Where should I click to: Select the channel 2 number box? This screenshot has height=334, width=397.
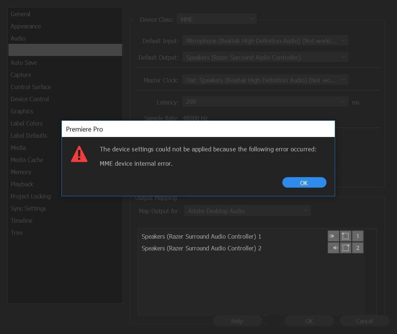click(x=358, y=248)
